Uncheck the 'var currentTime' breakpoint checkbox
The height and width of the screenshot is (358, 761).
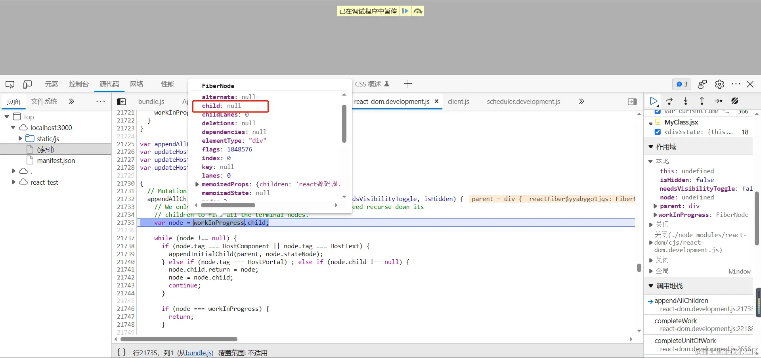coord(658,111)
